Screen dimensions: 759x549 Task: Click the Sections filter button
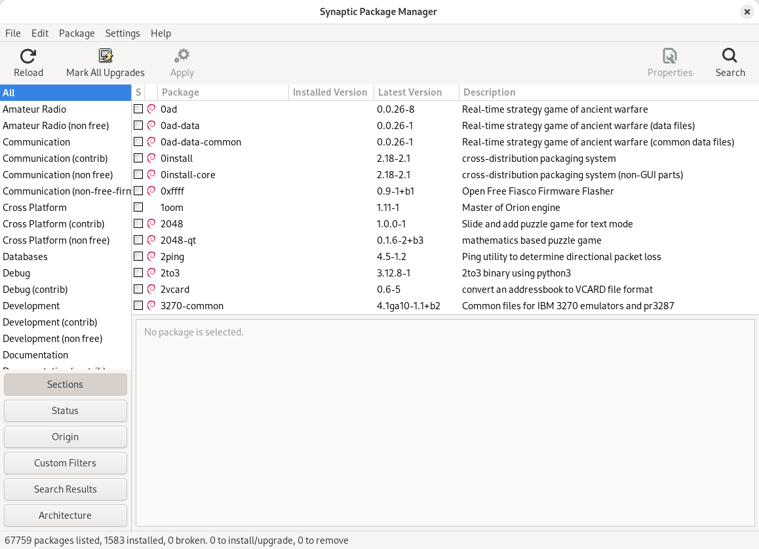(x=66, y=385)
